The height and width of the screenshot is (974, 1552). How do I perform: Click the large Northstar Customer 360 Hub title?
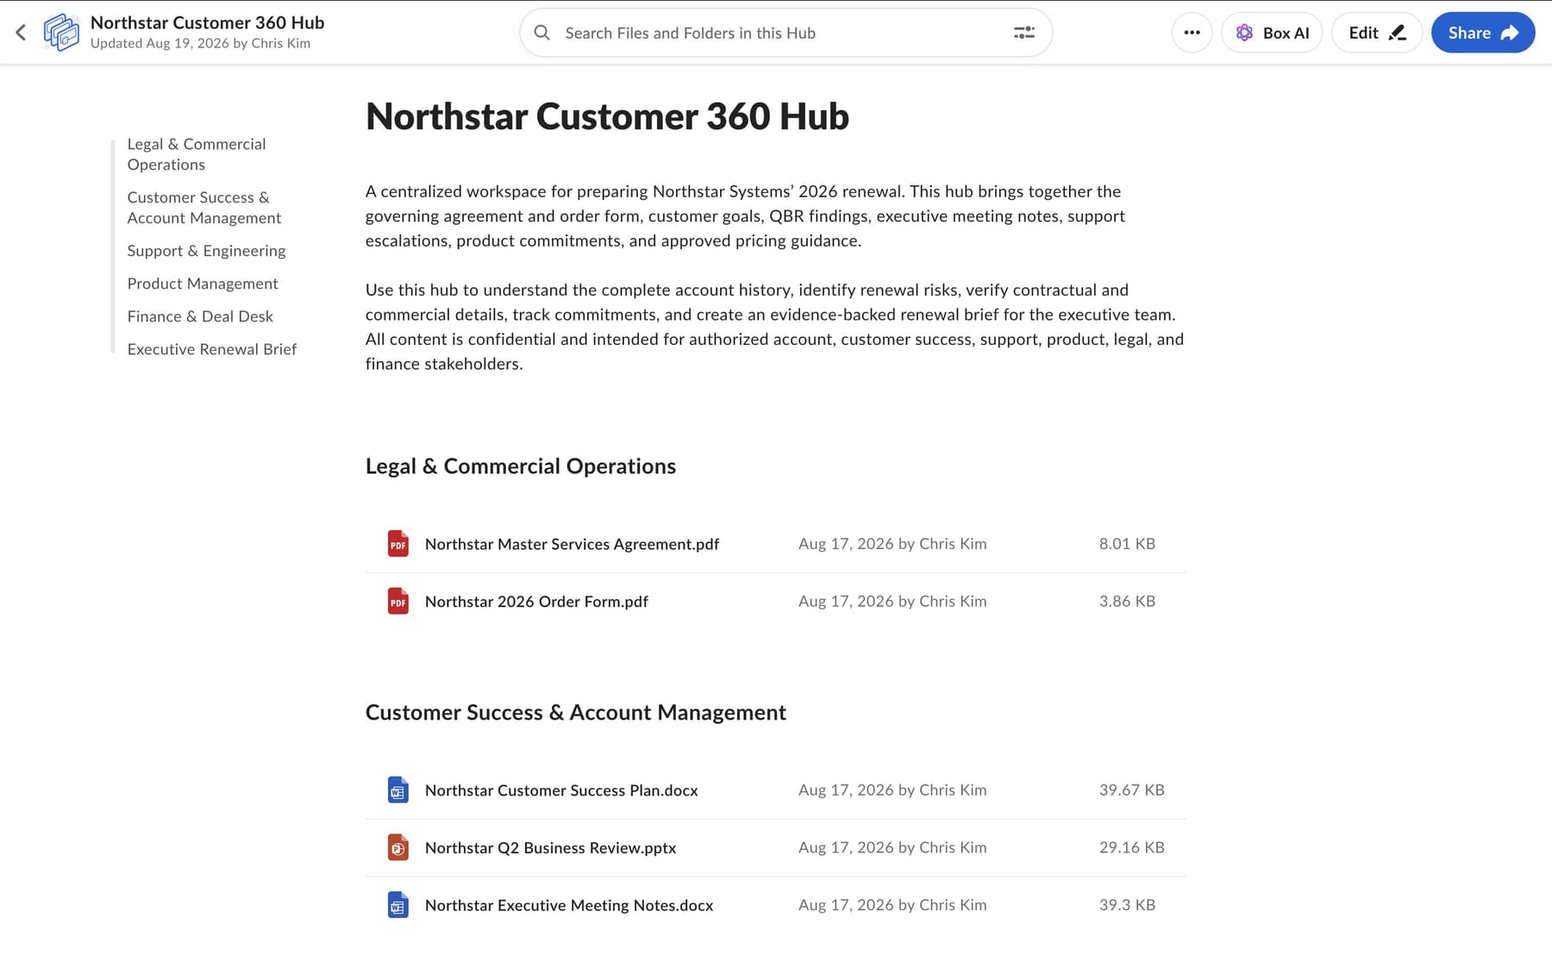(607, 116)
